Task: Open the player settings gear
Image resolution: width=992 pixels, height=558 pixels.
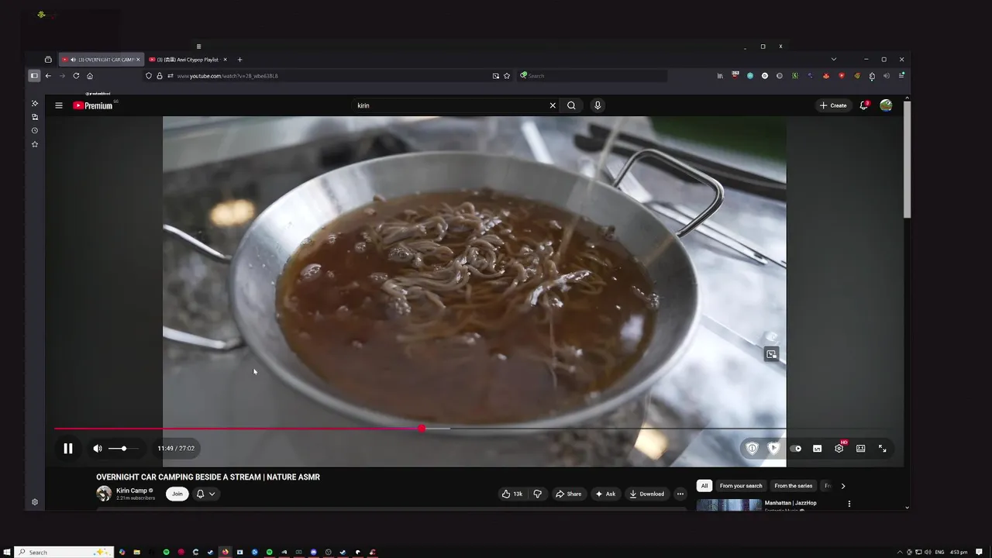Action: [839, 448]
